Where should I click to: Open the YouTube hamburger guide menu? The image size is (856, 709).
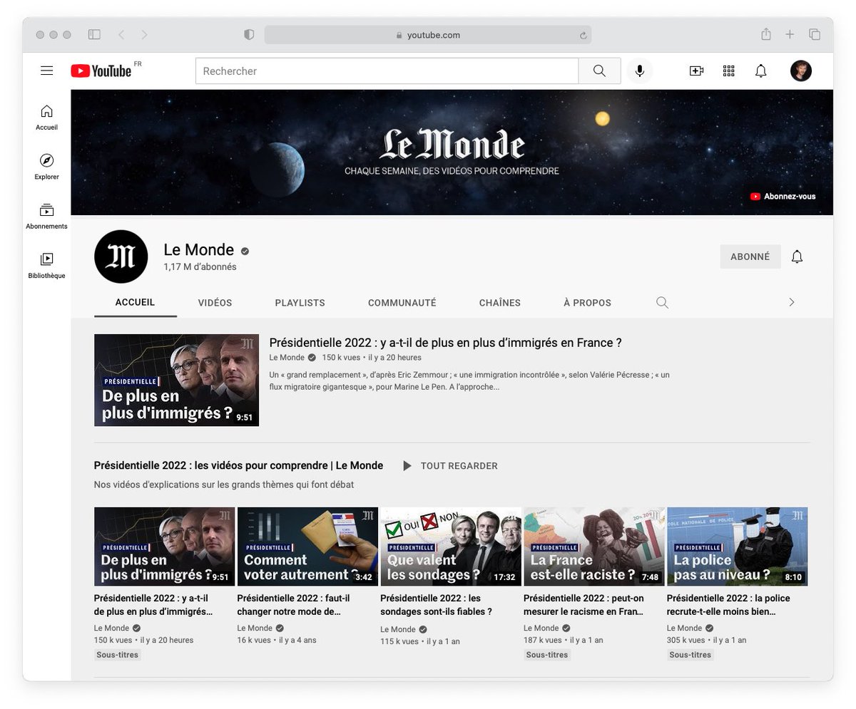[47, 71]
